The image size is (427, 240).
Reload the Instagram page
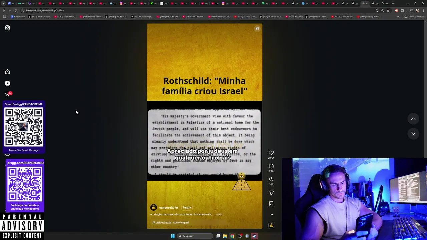pyautogui.click(x=15, y=10)
